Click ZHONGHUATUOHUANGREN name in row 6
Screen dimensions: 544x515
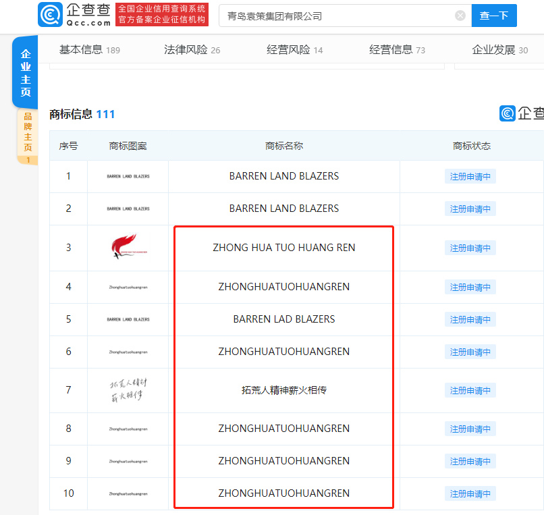tap(283, 352)
